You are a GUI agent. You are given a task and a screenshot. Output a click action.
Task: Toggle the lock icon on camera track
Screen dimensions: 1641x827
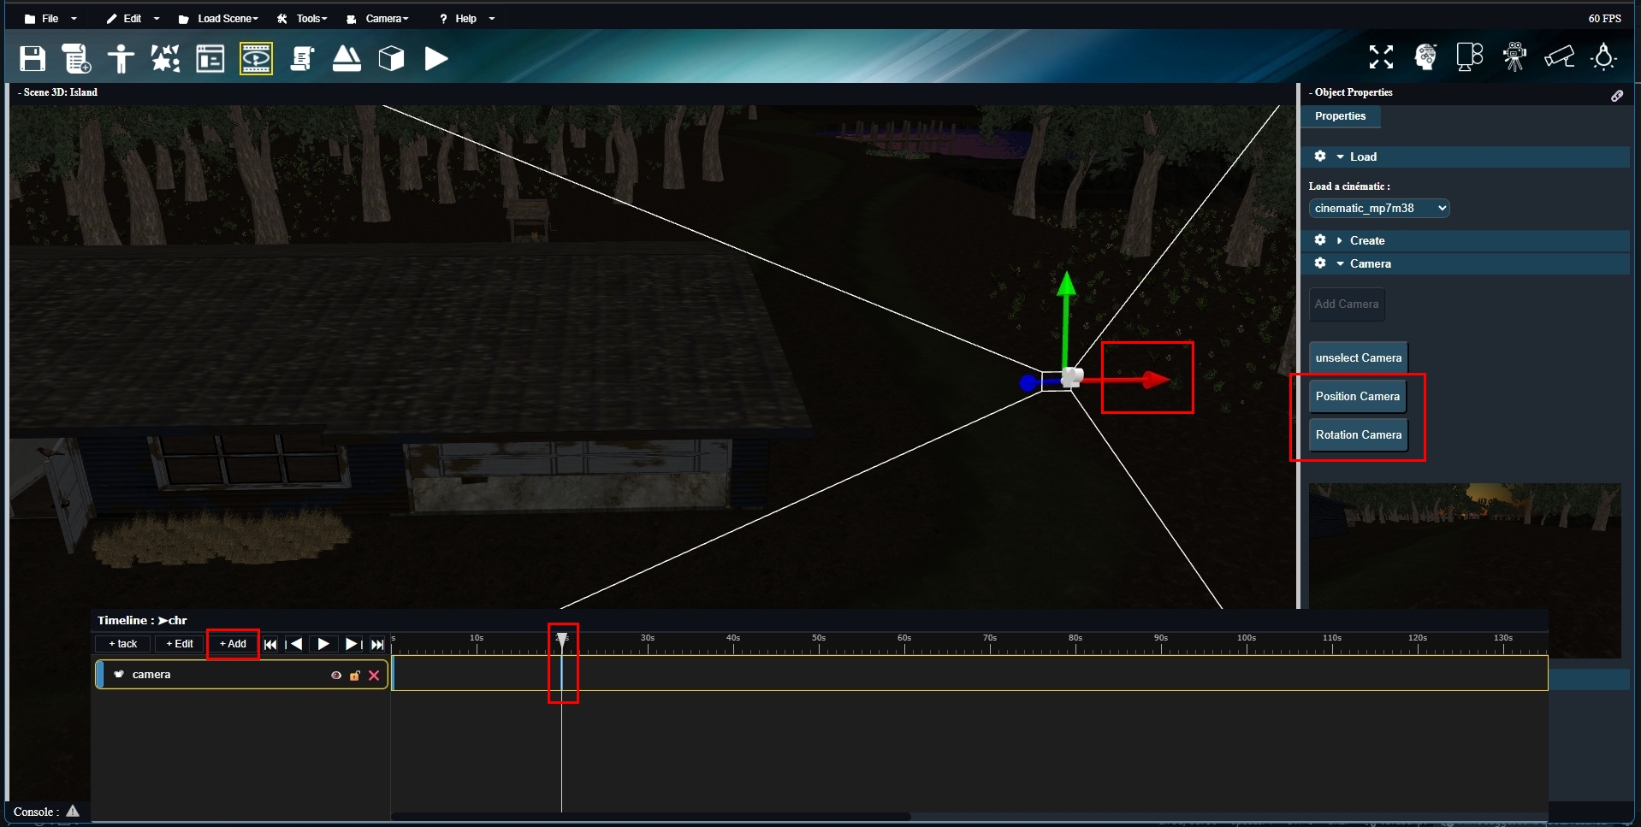(x=354, y=676)
